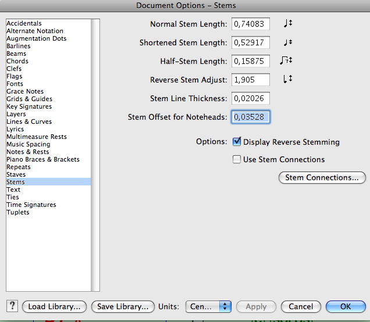Click the Stem Connections... button

(x=322, y=177)
